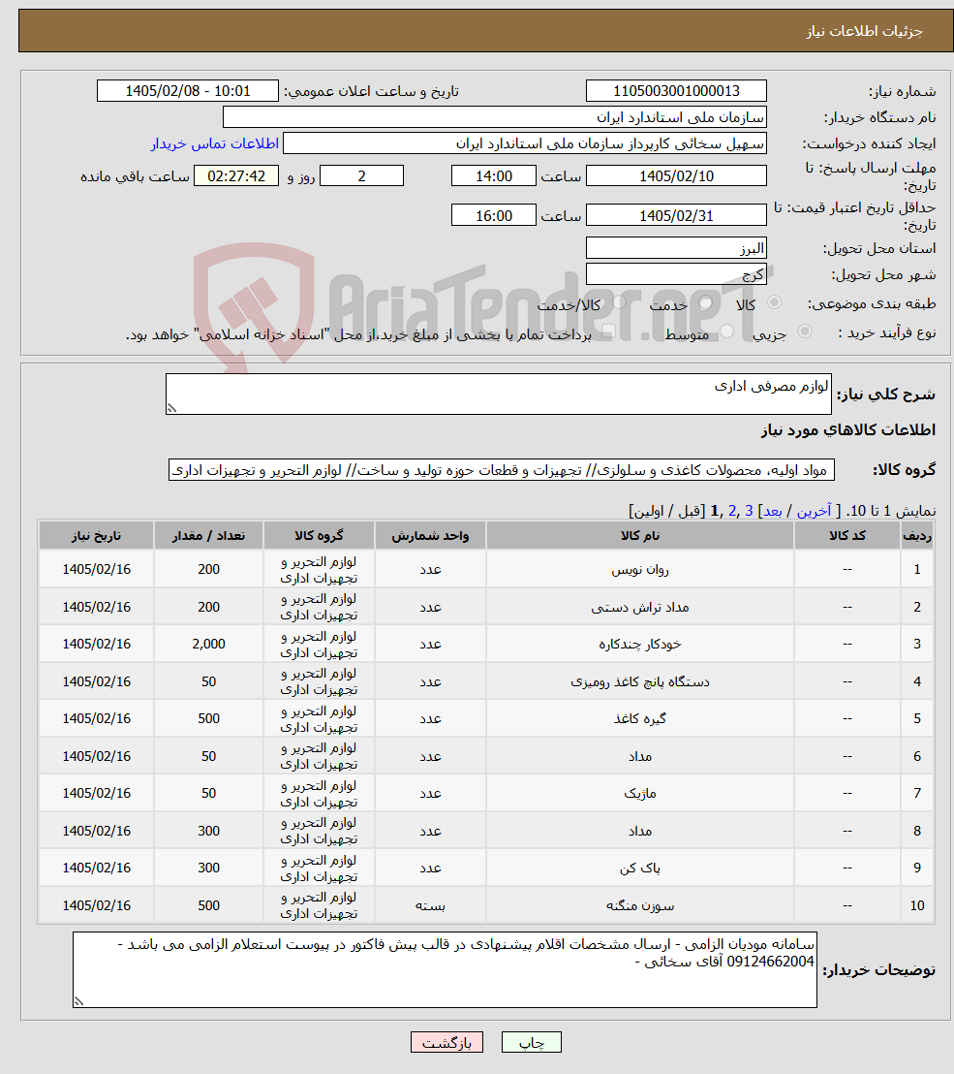
Task: Click the response deadline date 1405/02/10 field
Action: coord(676,176)
